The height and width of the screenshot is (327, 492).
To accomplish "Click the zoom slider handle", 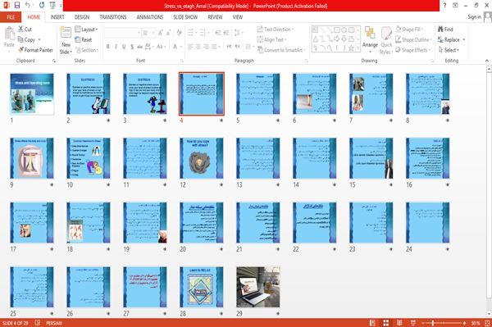I will pos(432,323).
